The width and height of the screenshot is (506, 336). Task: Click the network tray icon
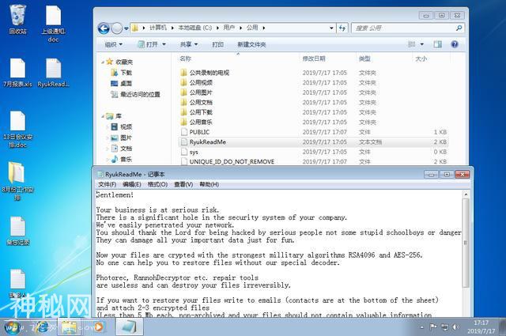(444, 327)
